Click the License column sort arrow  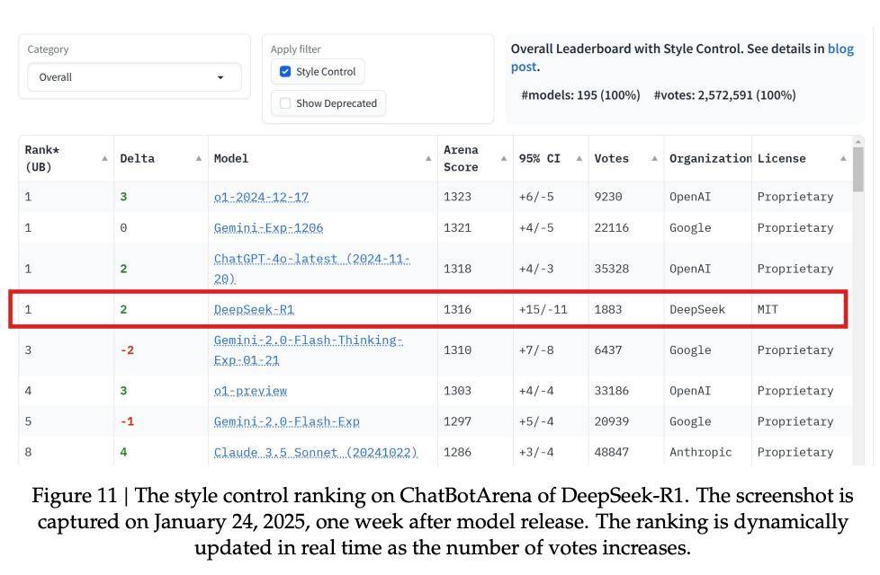point(843,159)
